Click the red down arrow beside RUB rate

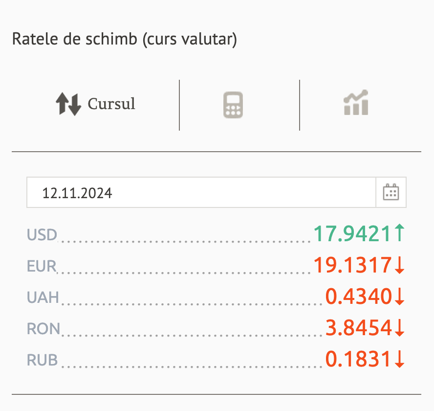coord(399,360)
